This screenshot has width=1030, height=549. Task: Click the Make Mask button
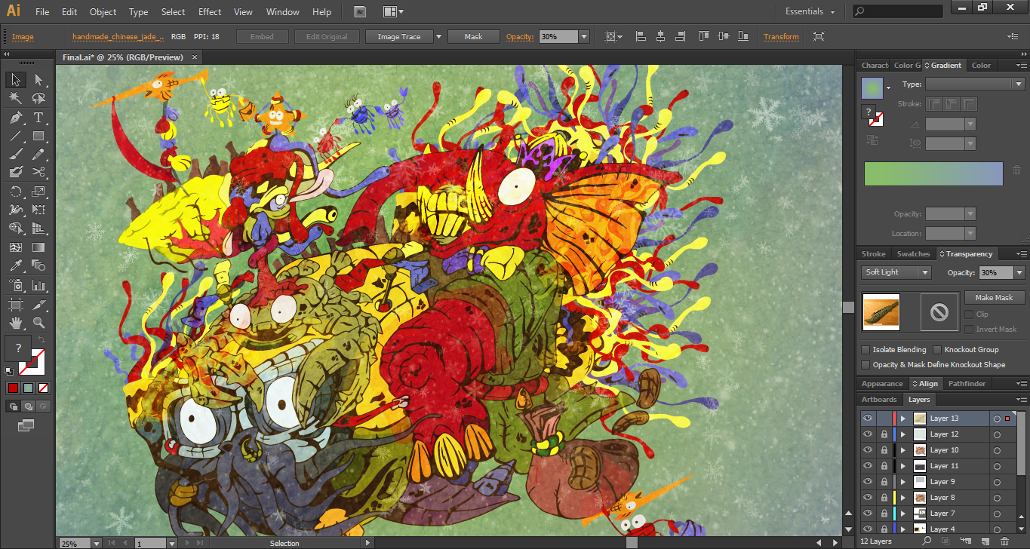point(994,298)
